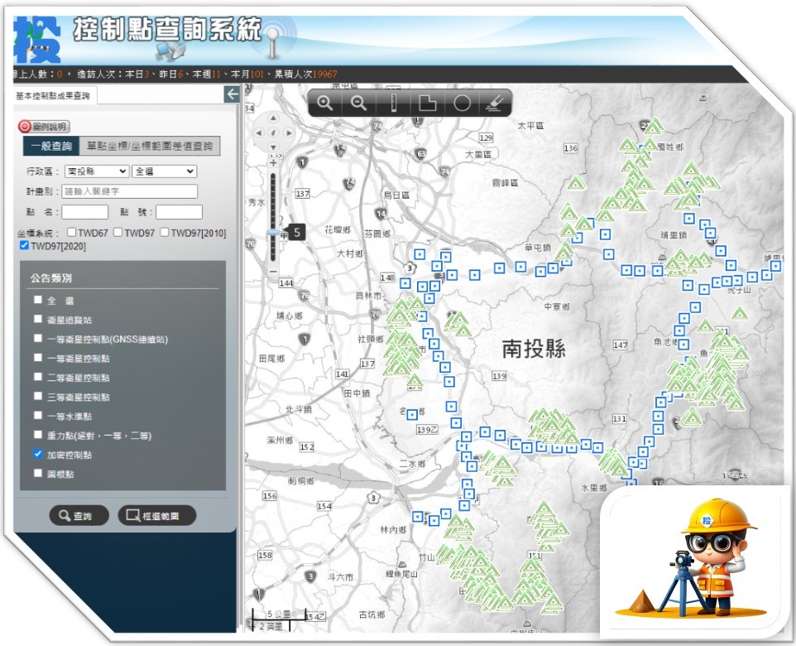Open the 南投縣 county dropdown
796x646 pixels.
point(97,171)
